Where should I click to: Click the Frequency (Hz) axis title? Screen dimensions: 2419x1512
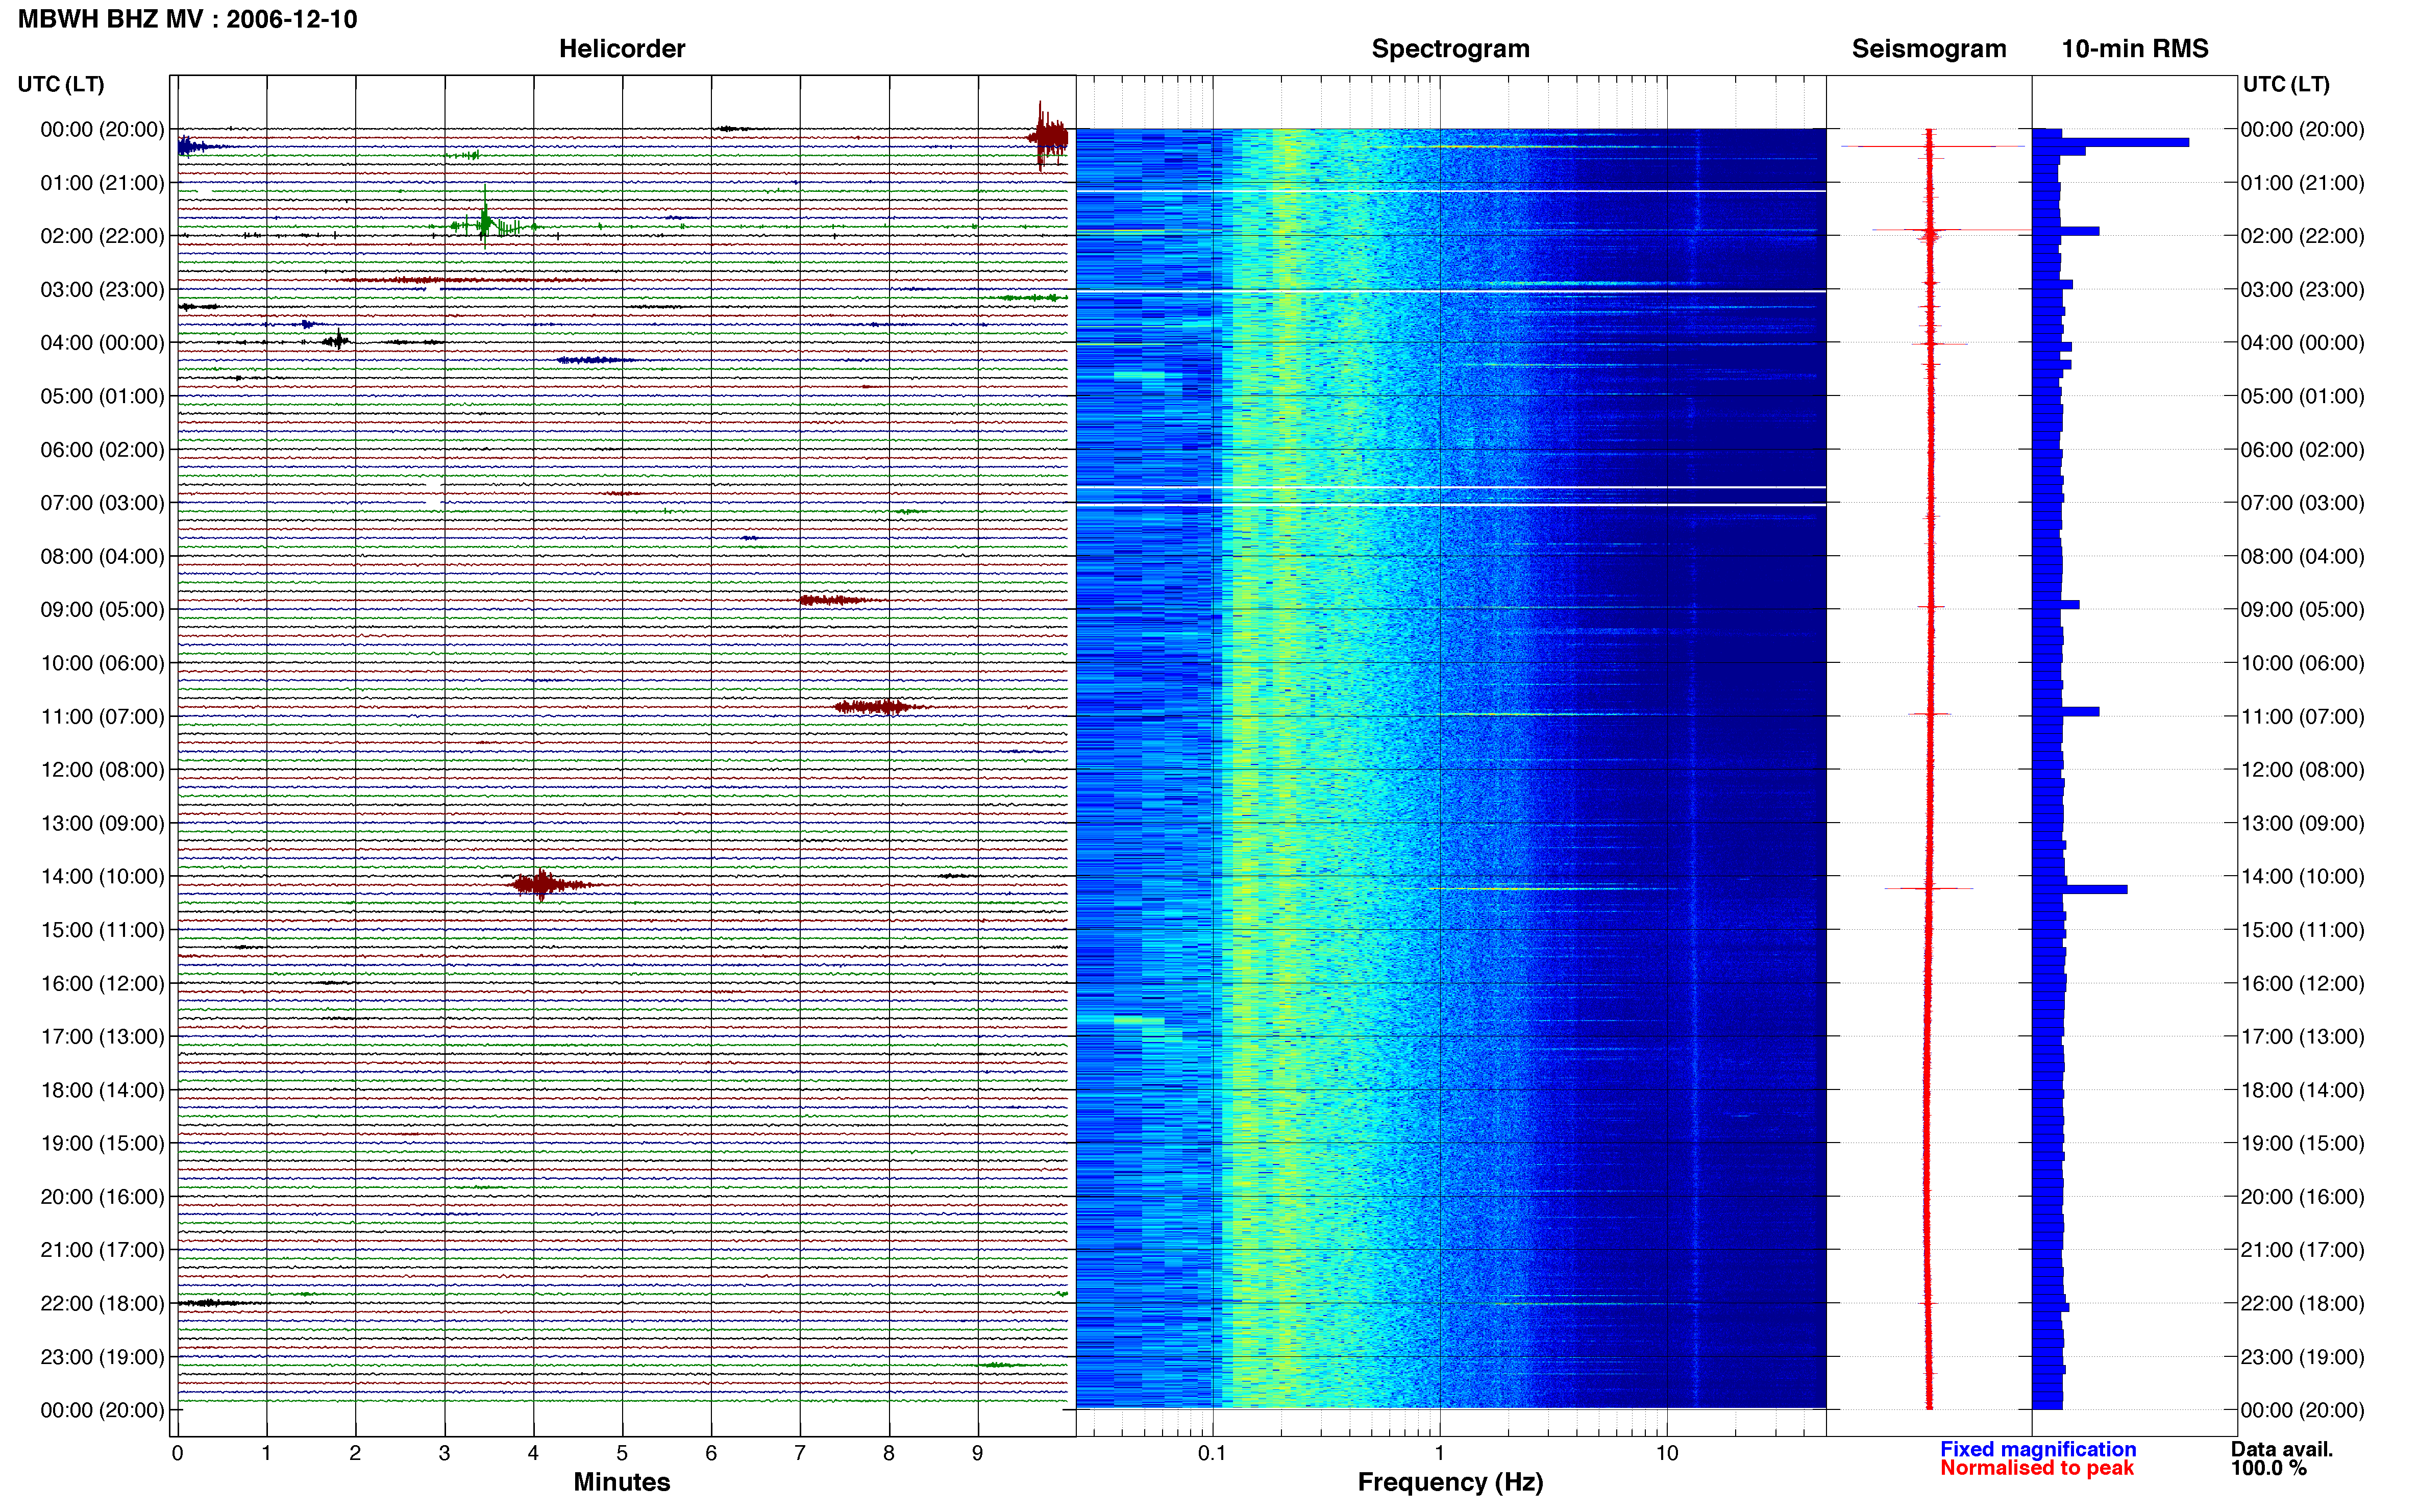[x=1450, y=1482]
